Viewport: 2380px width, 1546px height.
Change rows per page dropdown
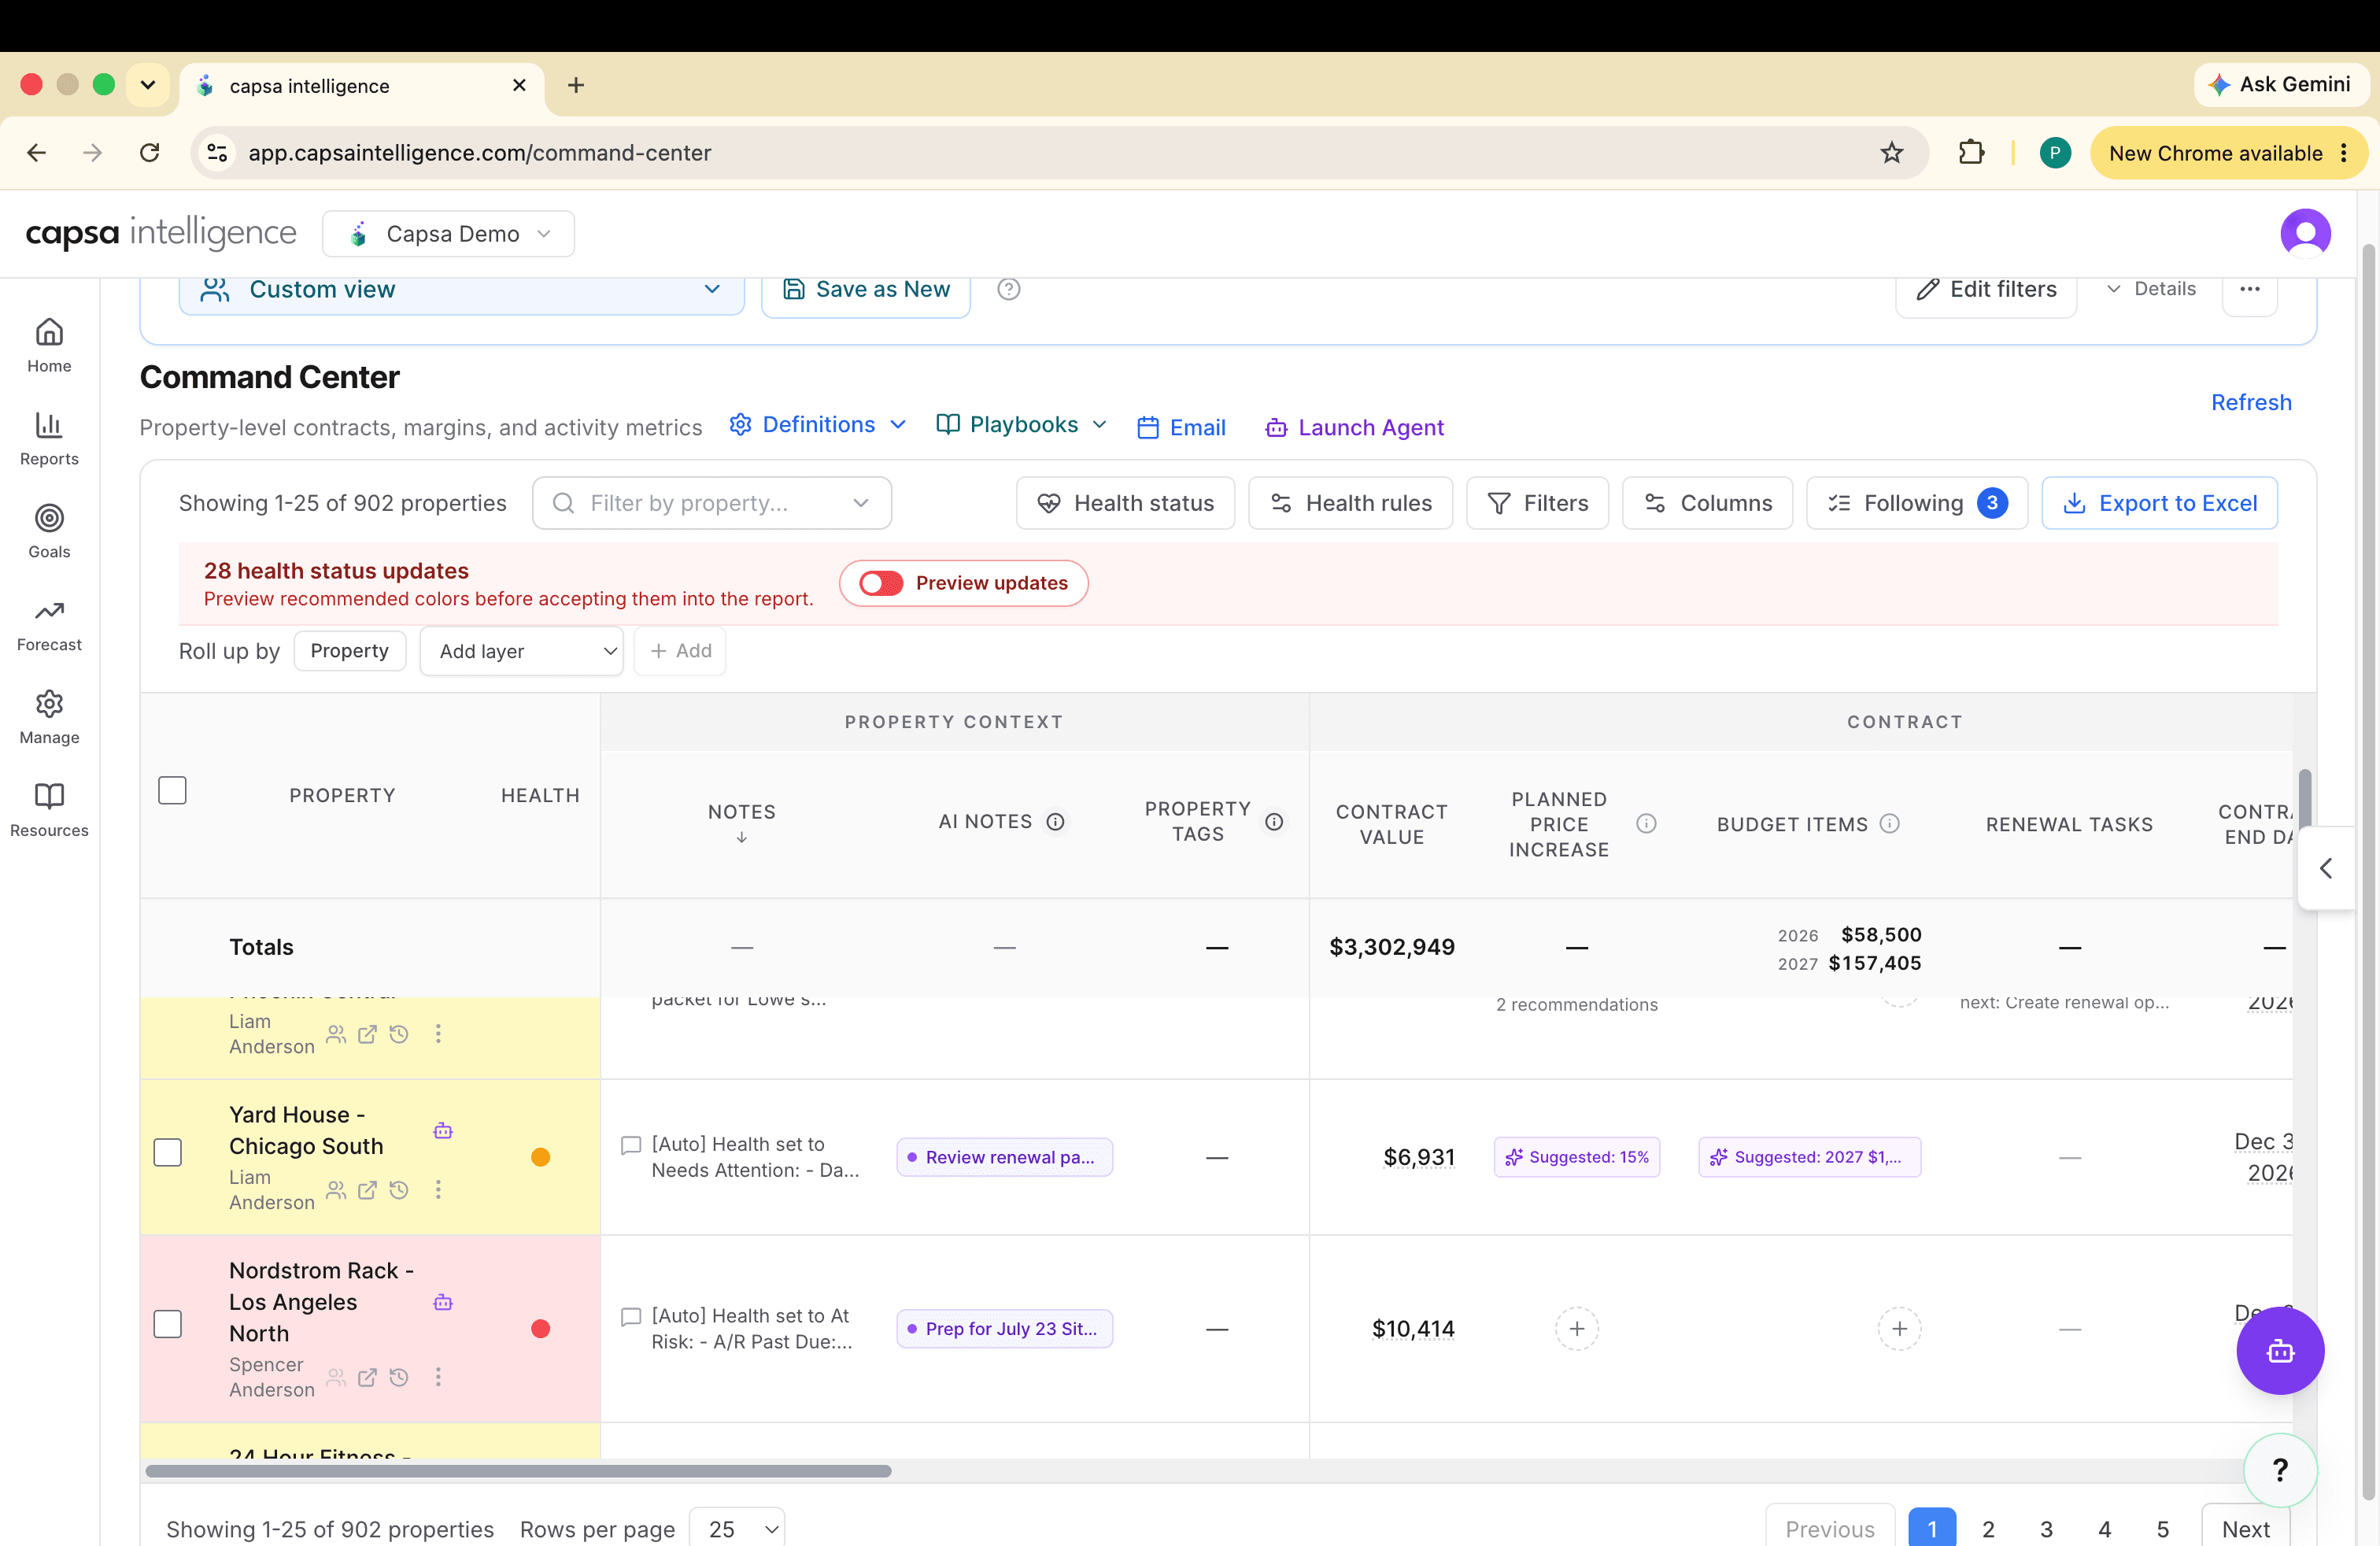coord(737,1527)
